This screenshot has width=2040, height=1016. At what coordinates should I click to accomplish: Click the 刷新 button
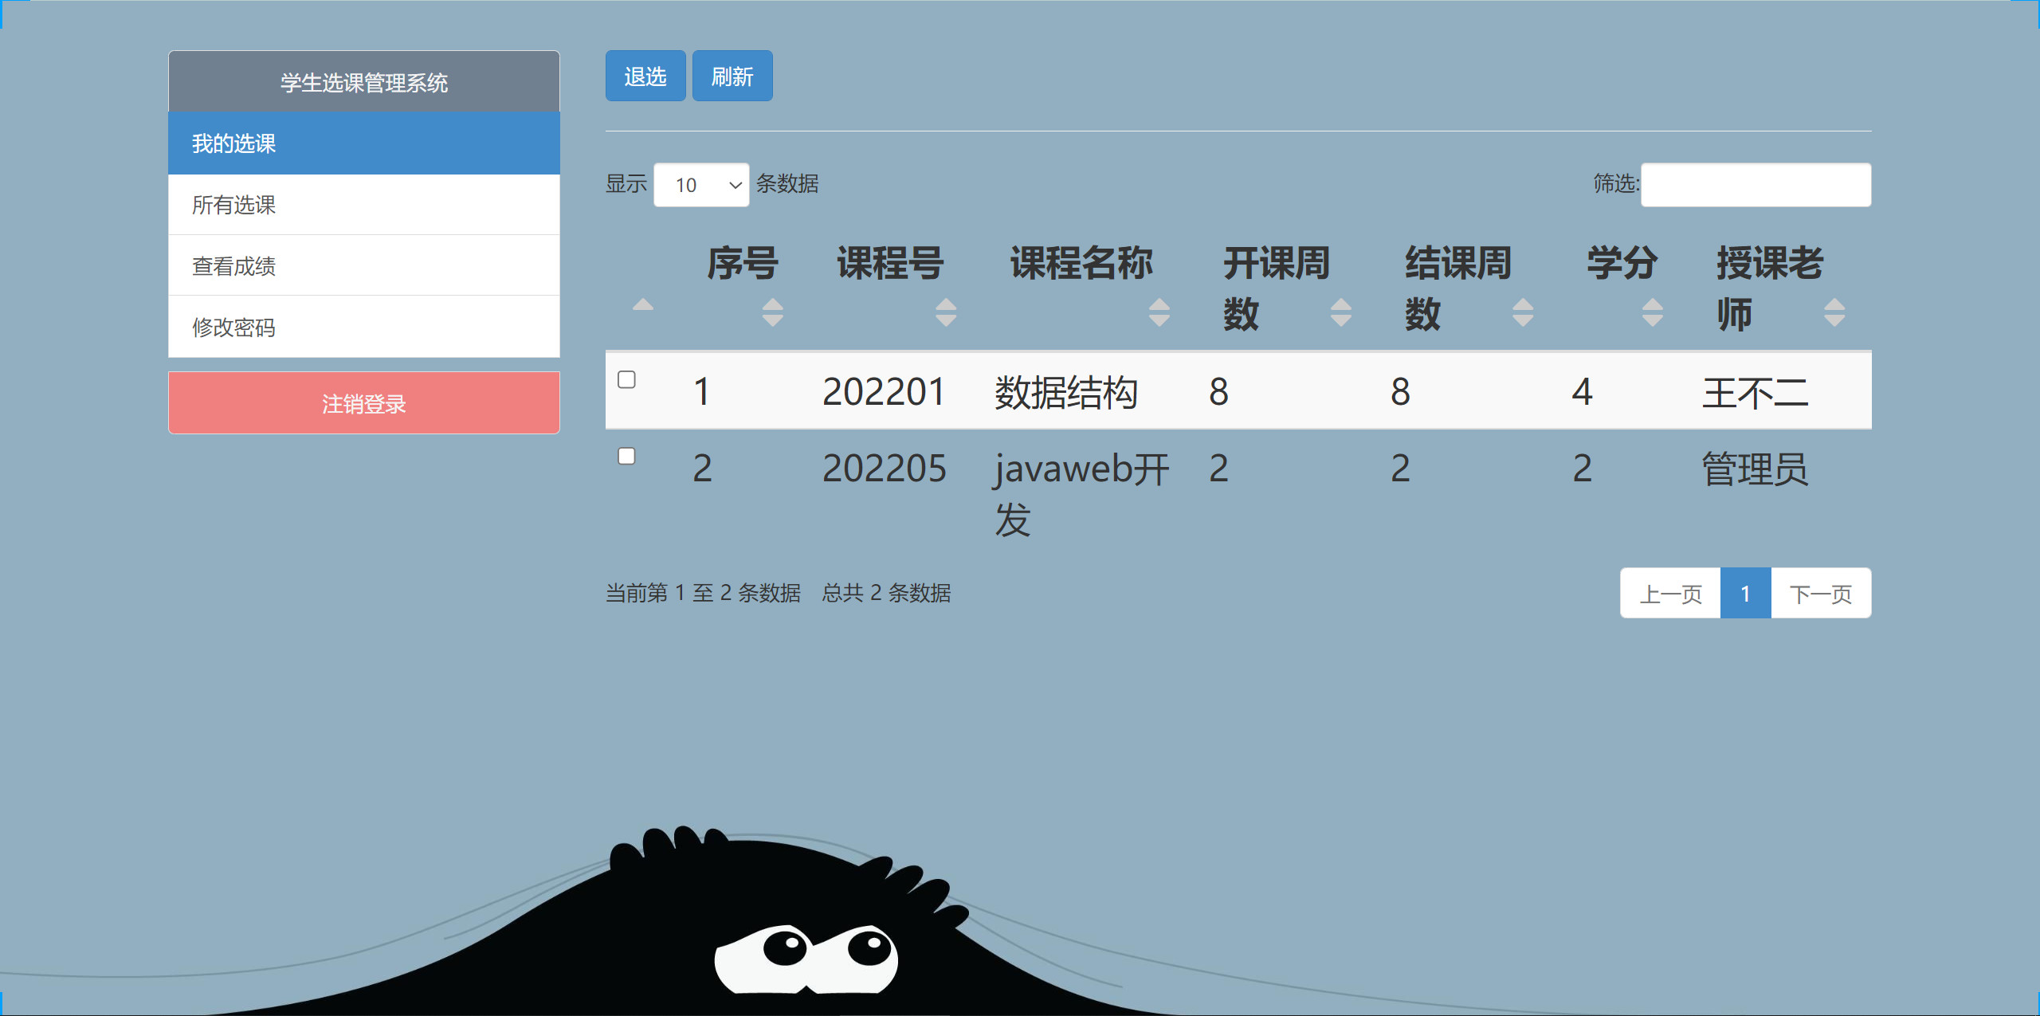tap(732, 75)
